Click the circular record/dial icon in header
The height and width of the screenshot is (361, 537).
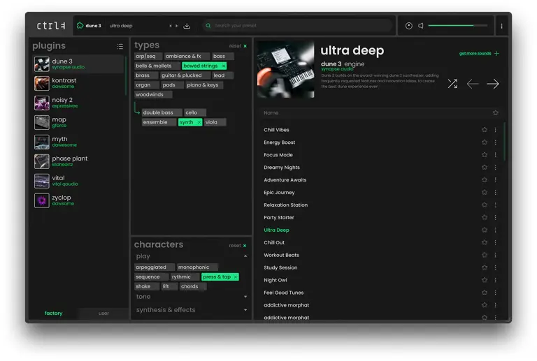(x=408, y=26)
